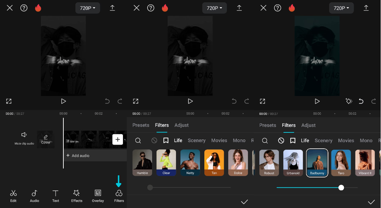This screenshot has height=208, width=381.
Task: Add a clip with the white plus button
Action: [118, 139]
